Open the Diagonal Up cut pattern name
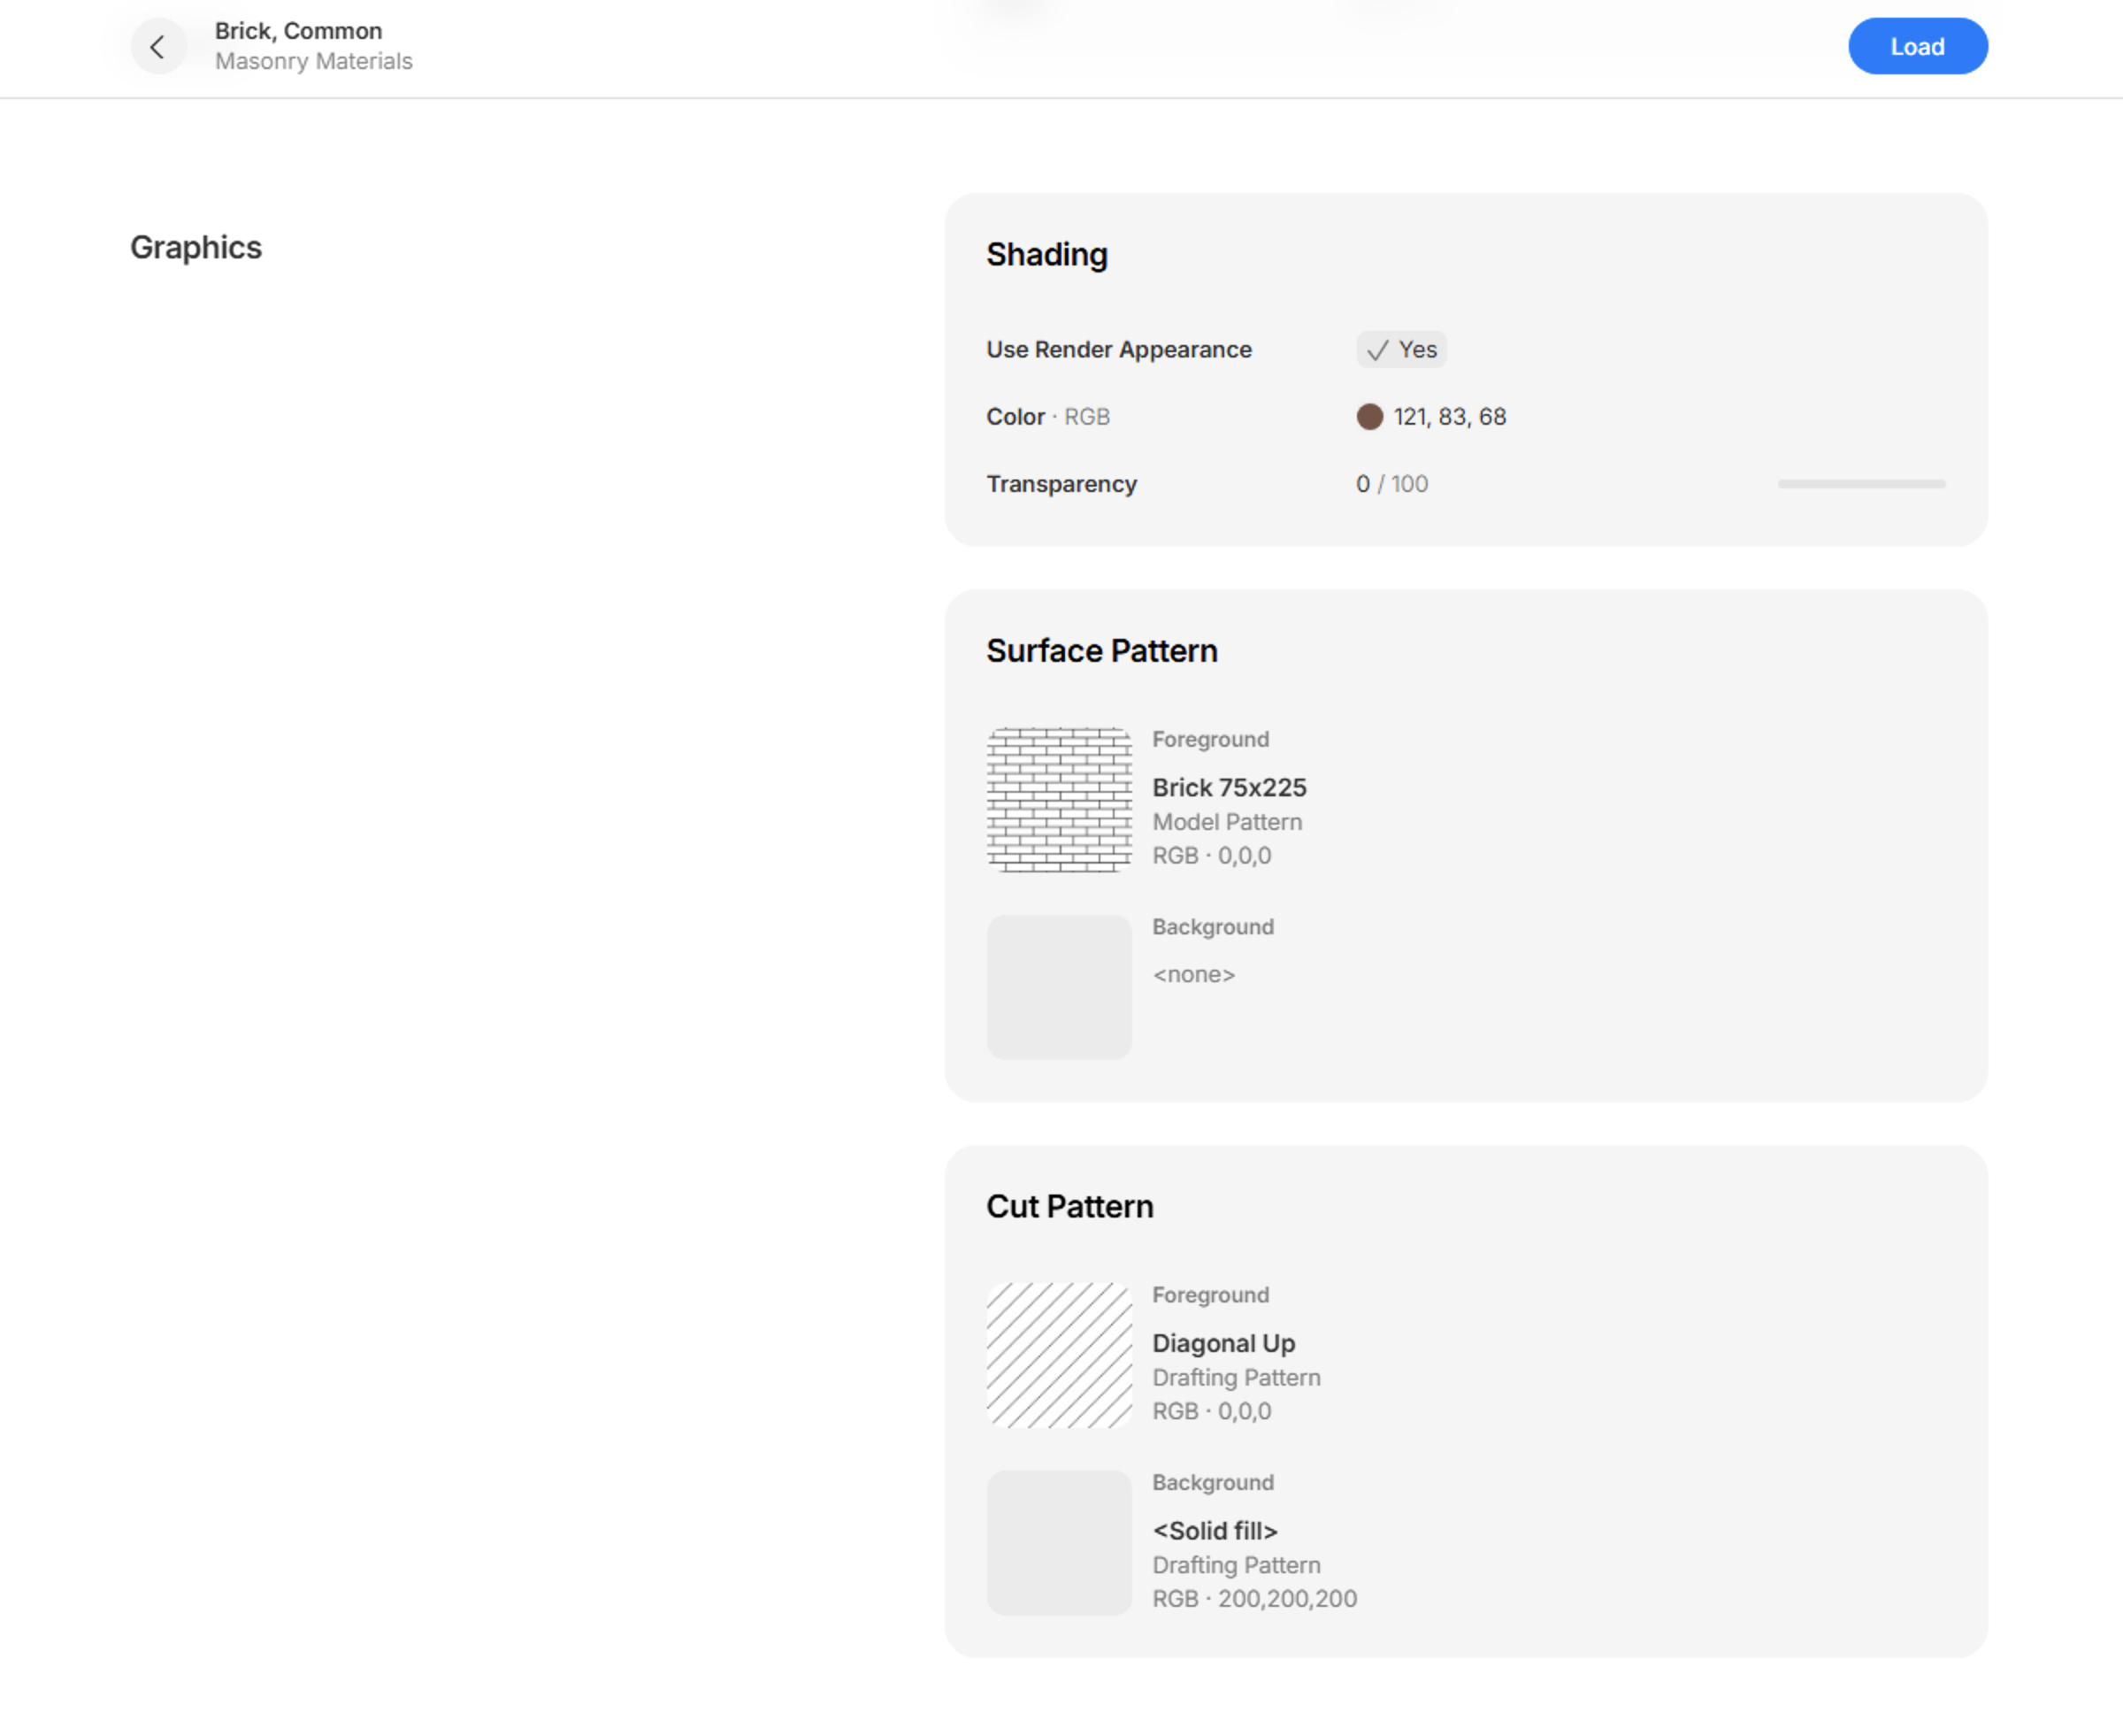 [1223, 1343]
